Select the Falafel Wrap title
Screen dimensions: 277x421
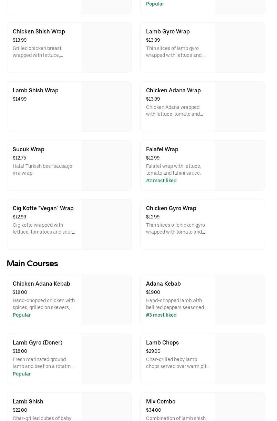pos(162,150)
